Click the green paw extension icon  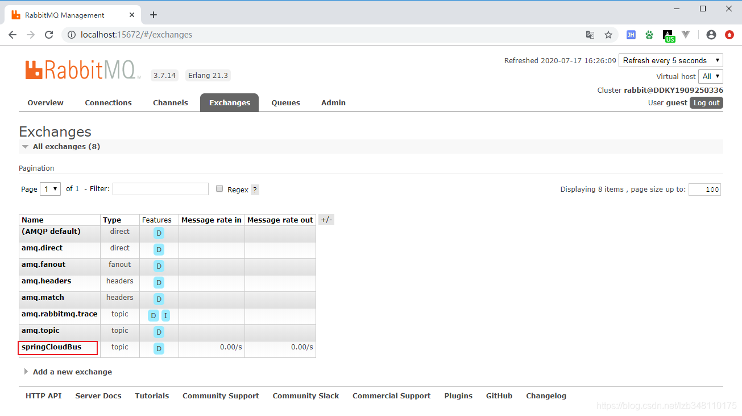tap(649, 35)
